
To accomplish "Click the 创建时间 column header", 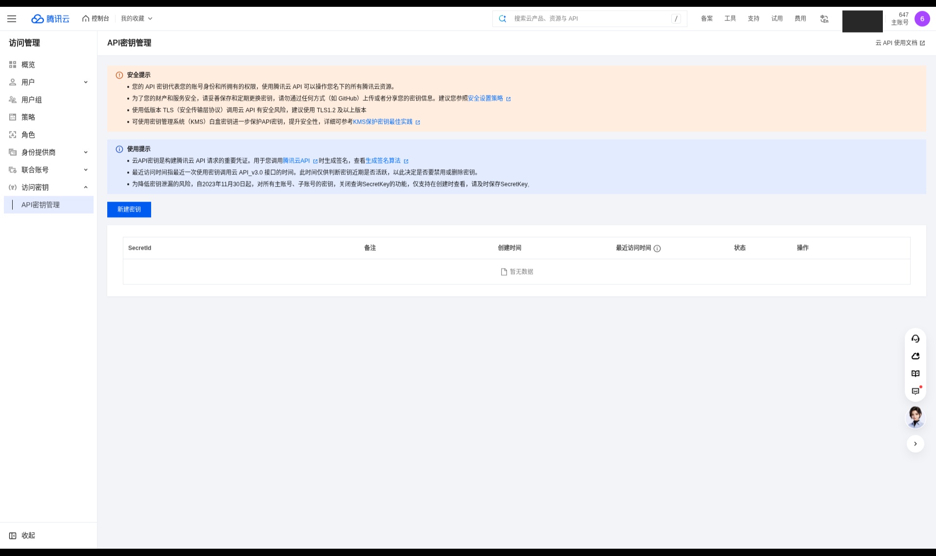I will coord(509,248).
